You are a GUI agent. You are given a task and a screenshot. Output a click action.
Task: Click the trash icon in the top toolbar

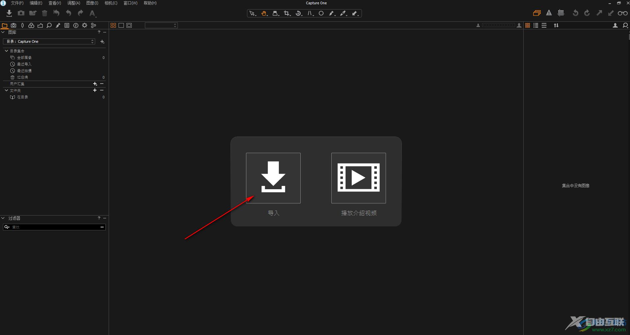(x=45, y=13)
